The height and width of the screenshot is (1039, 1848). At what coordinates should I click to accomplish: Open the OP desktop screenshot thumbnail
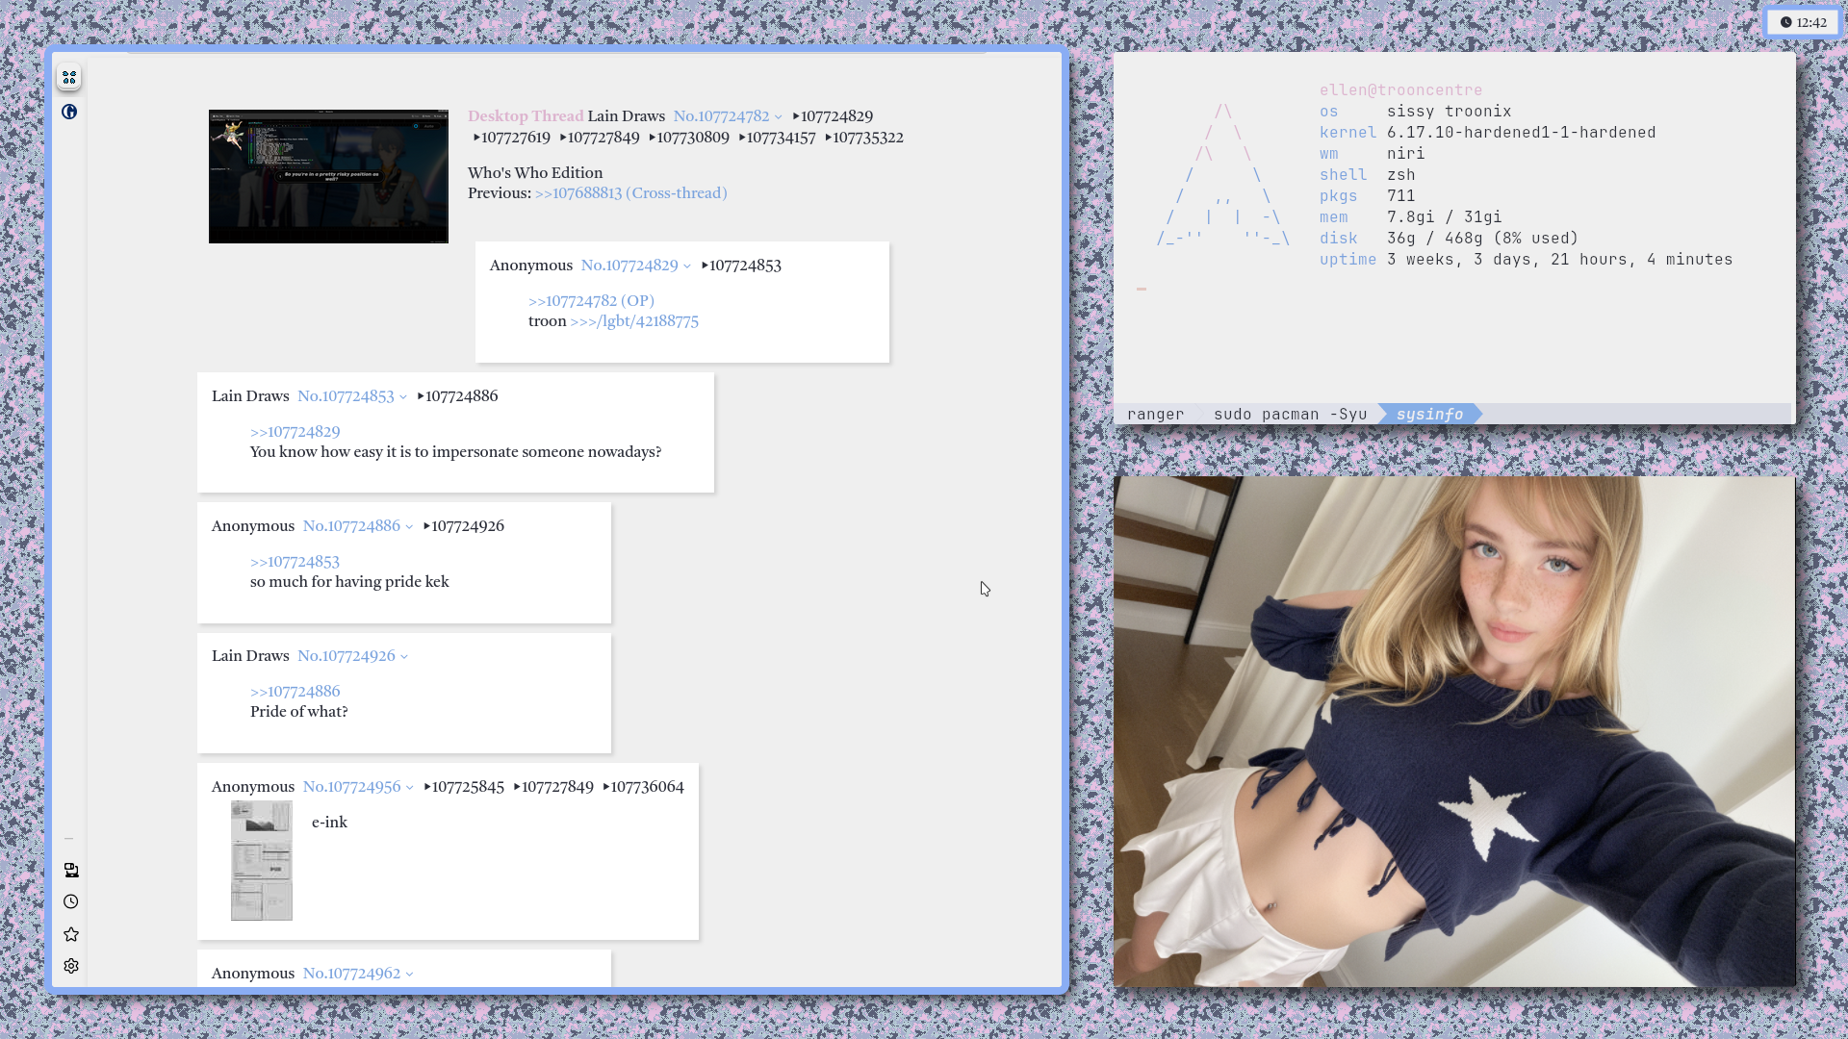(x=328, y=176)
